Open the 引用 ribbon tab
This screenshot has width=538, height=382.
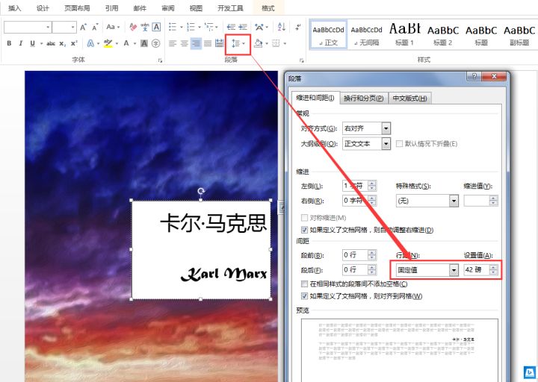111,8
